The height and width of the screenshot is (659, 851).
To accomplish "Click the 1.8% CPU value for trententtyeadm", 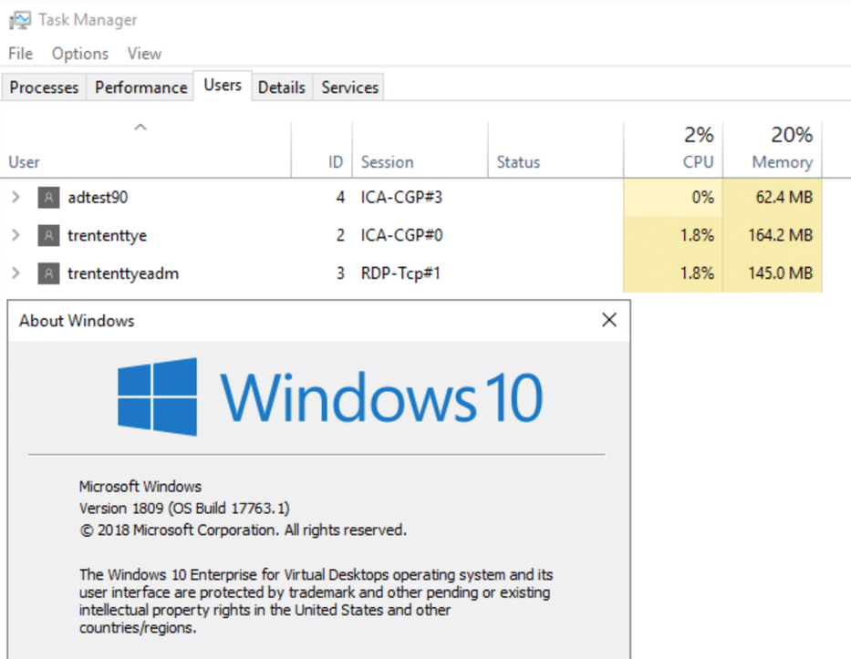I will coord(698,273).
